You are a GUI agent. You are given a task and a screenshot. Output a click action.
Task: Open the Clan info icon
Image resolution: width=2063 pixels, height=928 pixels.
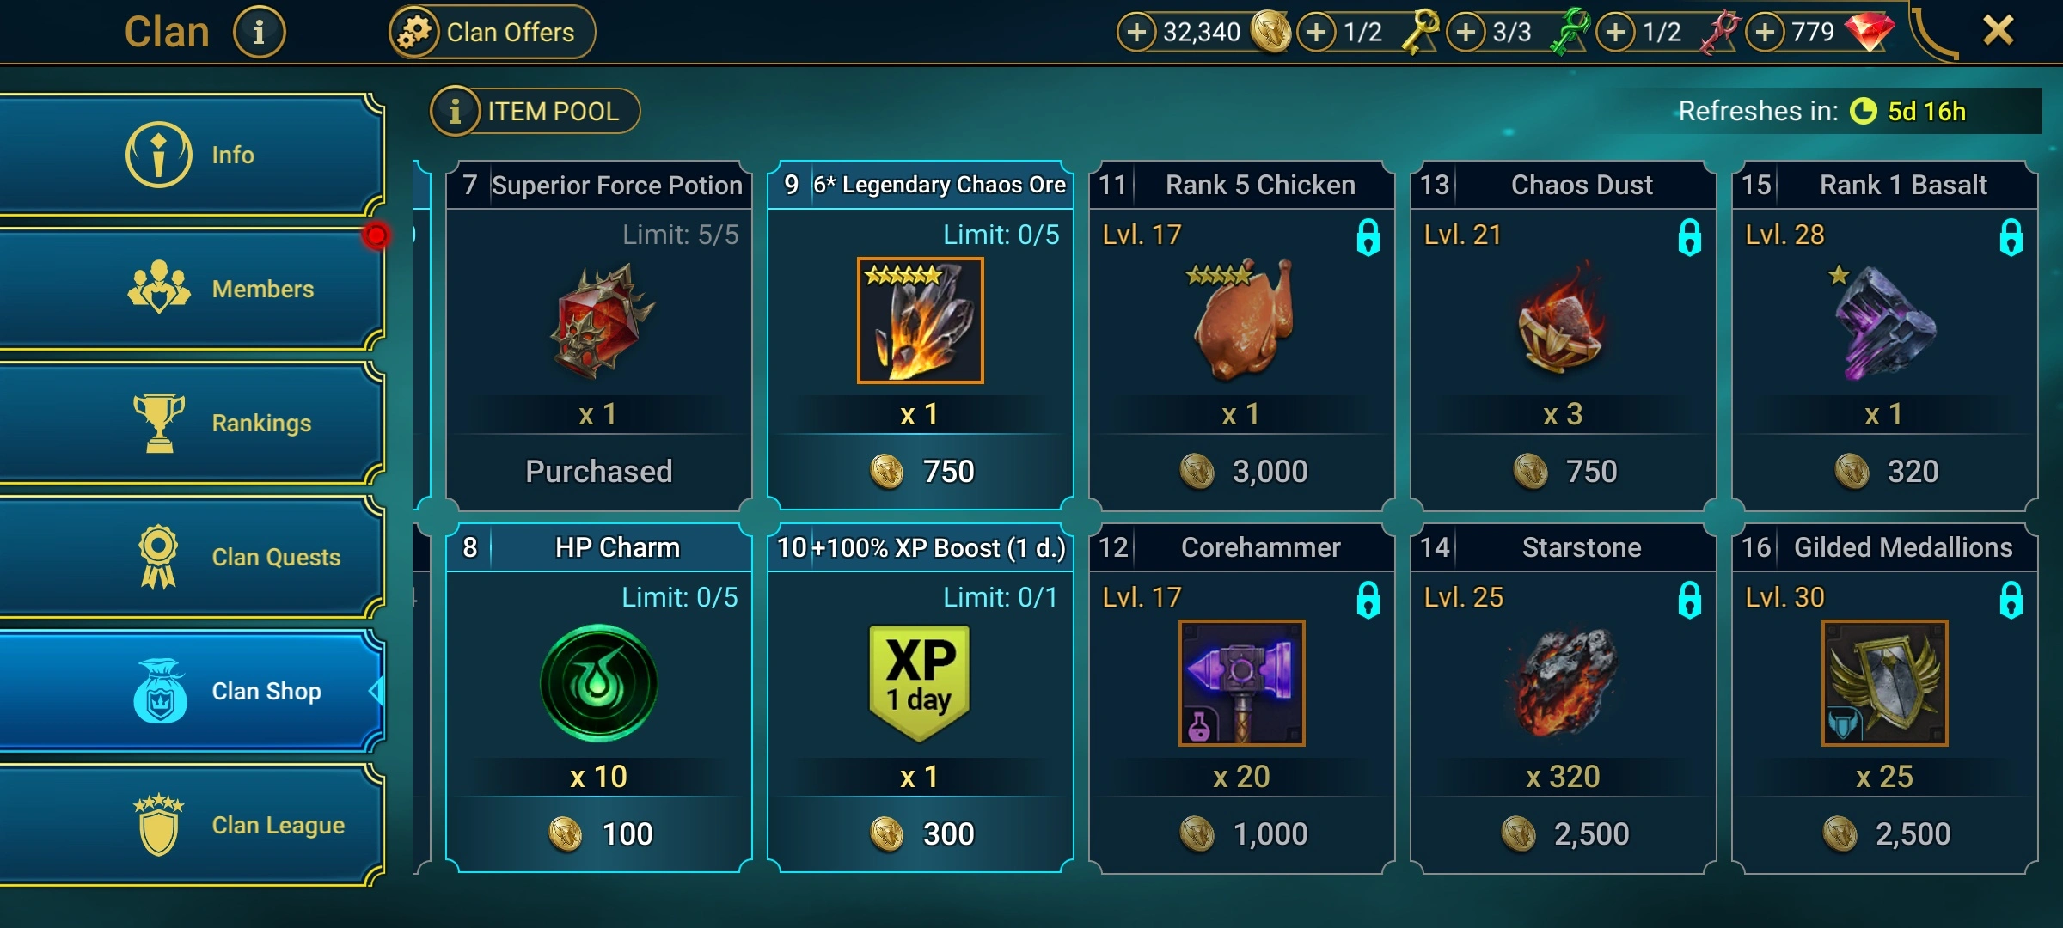[259, 32]
